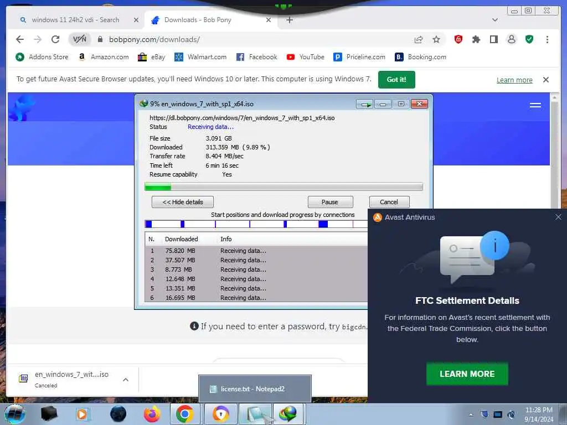Image resolution: width=567 pixels, height=425 pixels.
Task: Dismiss the Avast browser update infobar
Action: [545, 80]
